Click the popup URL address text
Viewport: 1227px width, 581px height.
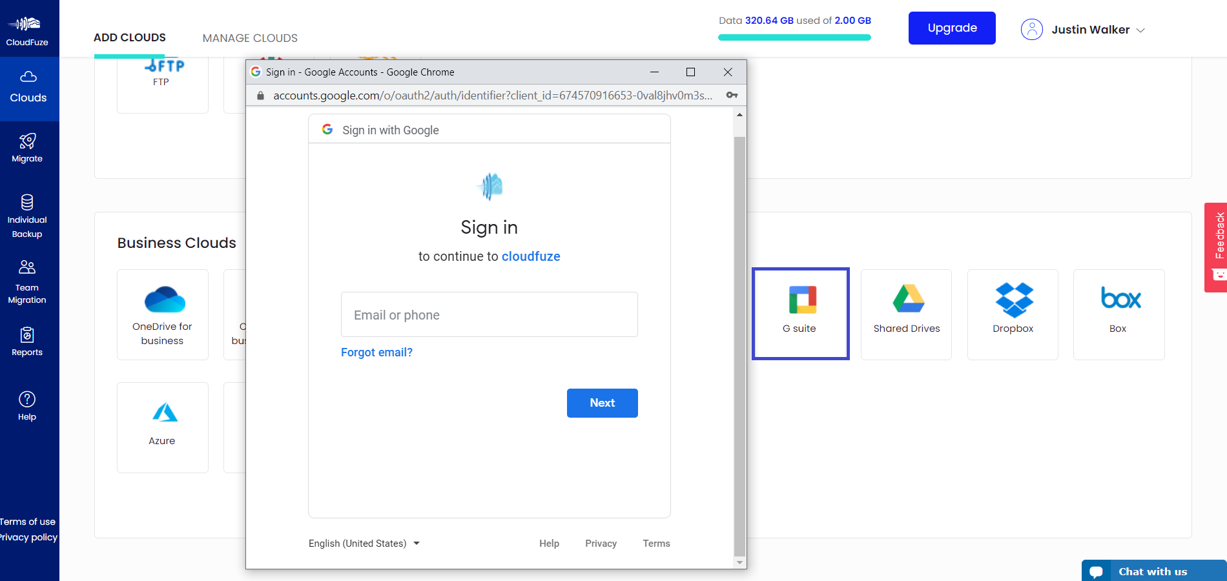click(x=493, y=96)
